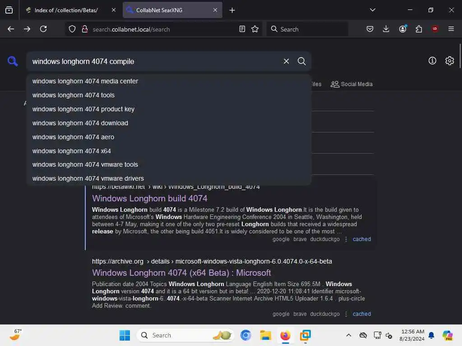Go forward in browser history

27,29
